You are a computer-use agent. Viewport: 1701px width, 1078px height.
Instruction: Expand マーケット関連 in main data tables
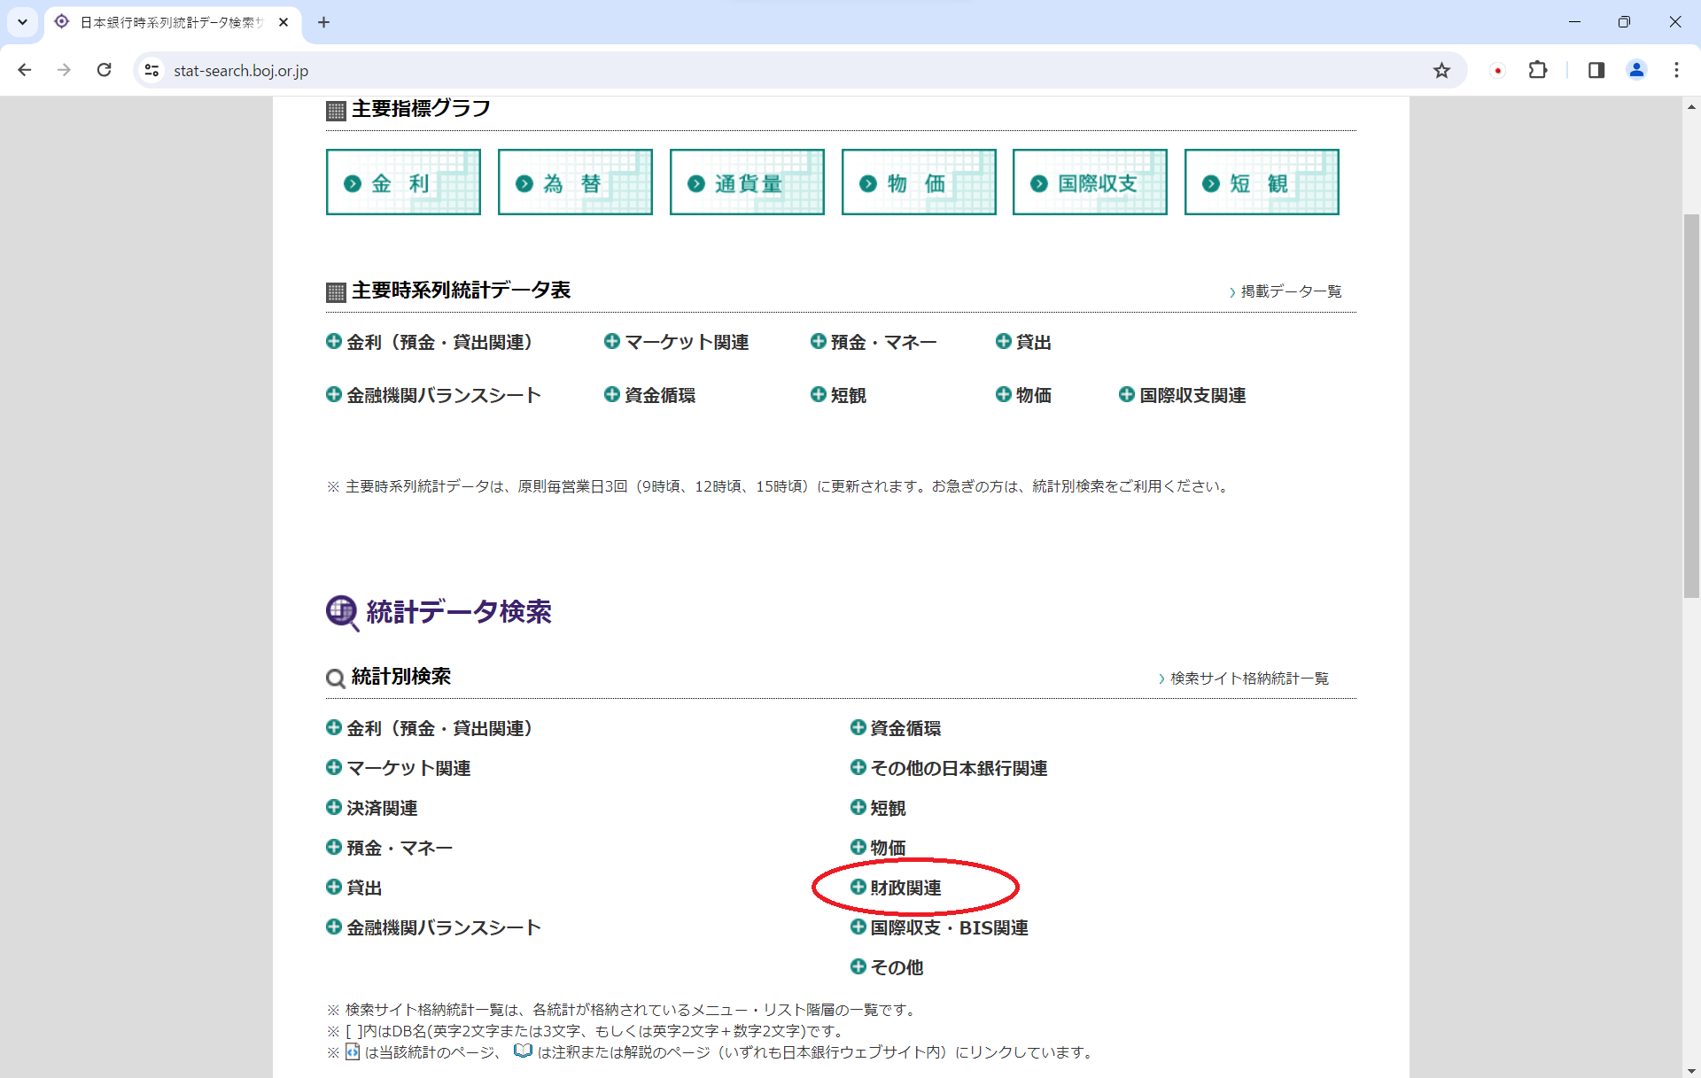pos(686,343)
